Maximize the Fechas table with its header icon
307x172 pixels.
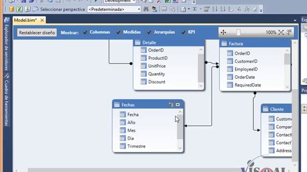pos(178,105)
